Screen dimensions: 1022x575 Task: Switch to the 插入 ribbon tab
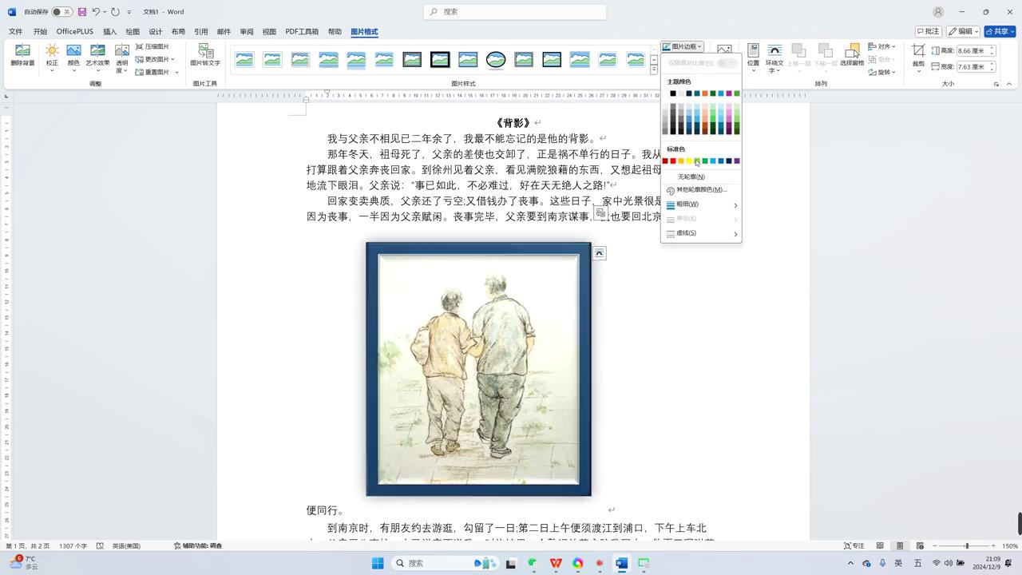click(109, 32)
